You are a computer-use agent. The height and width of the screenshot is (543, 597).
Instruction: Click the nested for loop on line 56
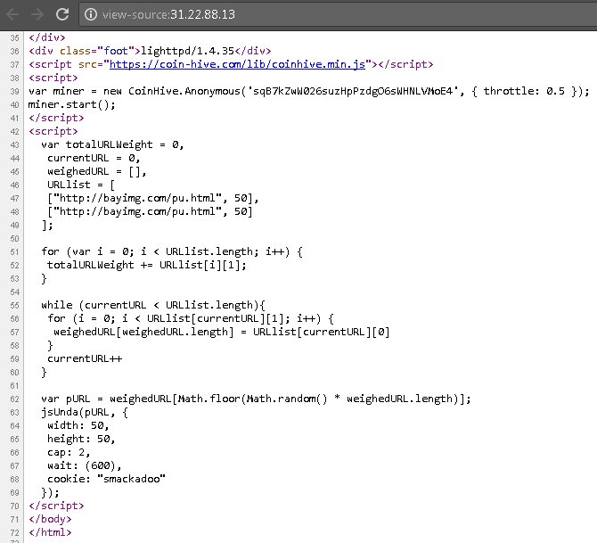(x=191, y=318)
